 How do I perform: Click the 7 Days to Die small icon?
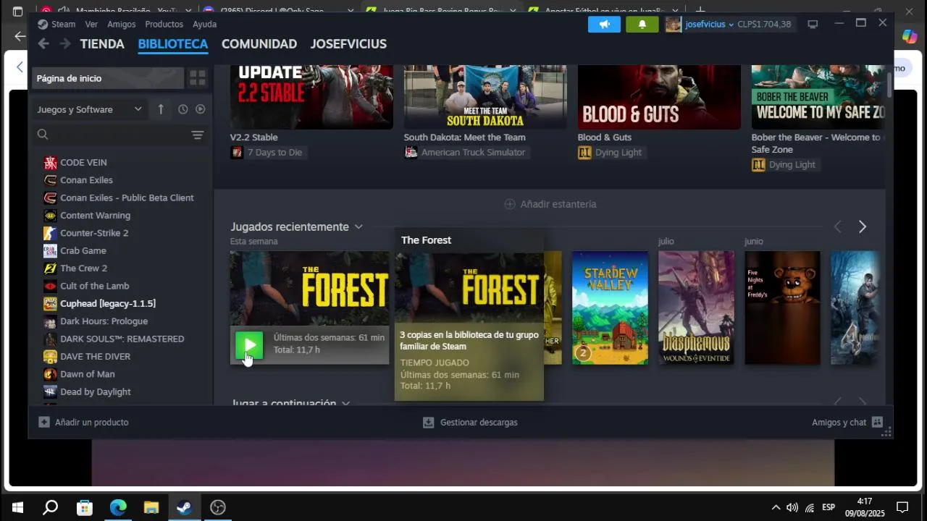tap(237, 153)
